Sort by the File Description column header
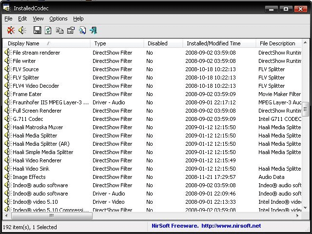Viewport: 312px width, 234px height. (x=278, y=43)
